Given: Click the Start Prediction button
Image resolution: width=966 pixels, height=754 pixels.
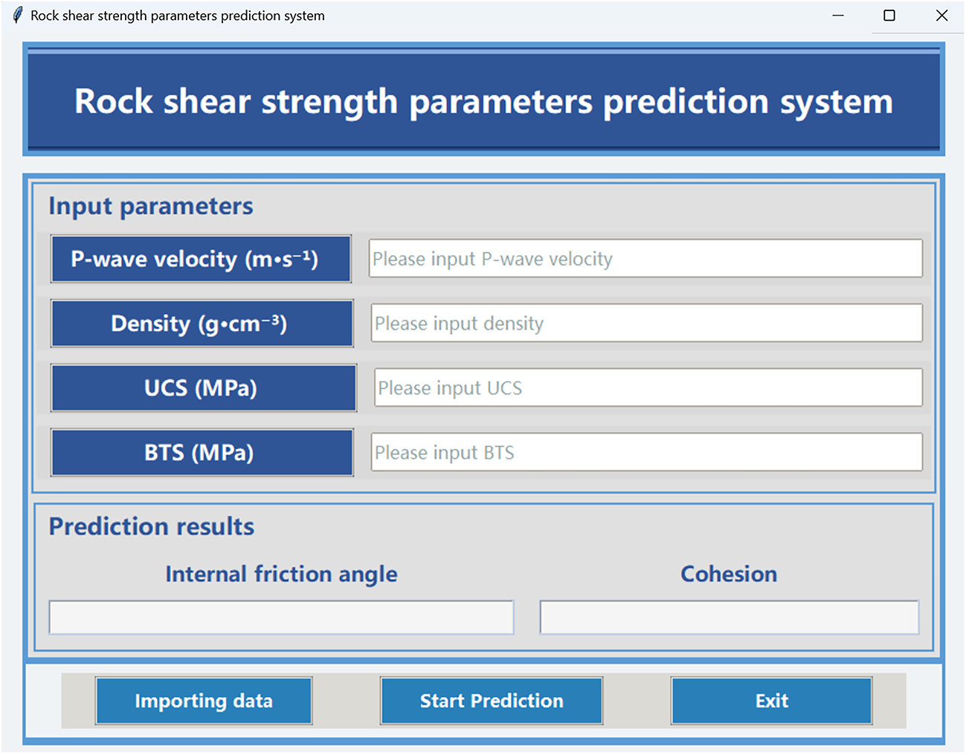Looking at the screenshot, I should tap(492, 700).
